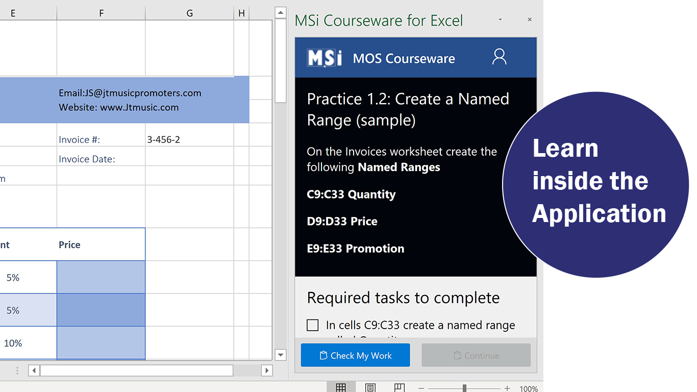Click the 'D9:D33 Price' instruction line
The image size is (697, 392).
[342, 222]
